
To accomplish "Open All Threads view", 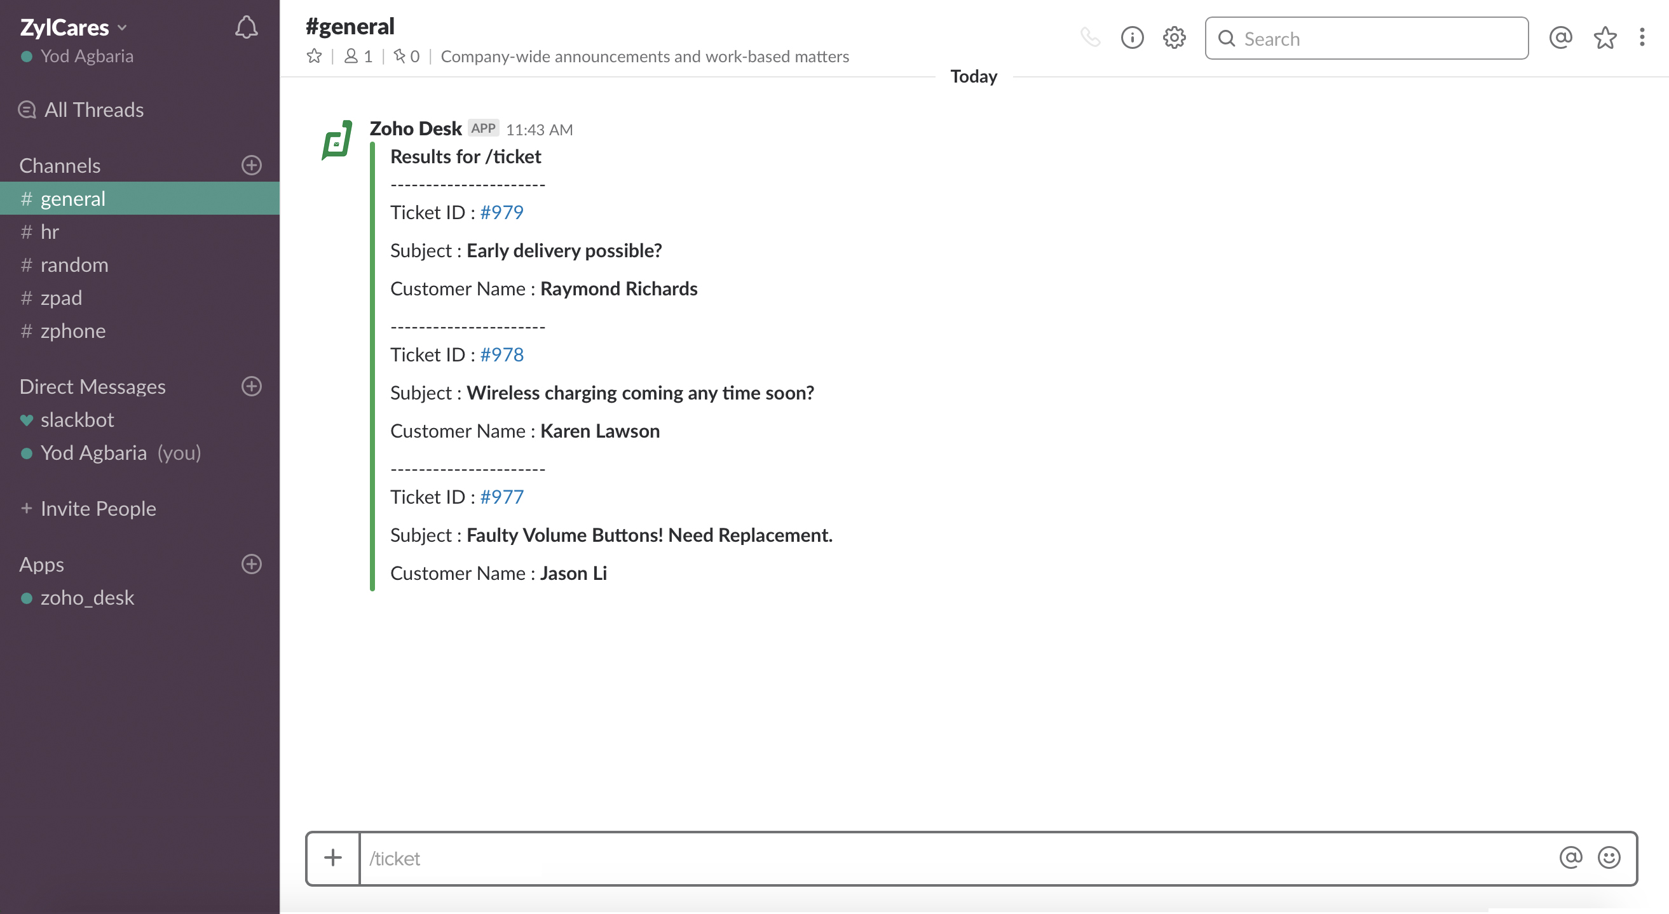I will 81,109.
